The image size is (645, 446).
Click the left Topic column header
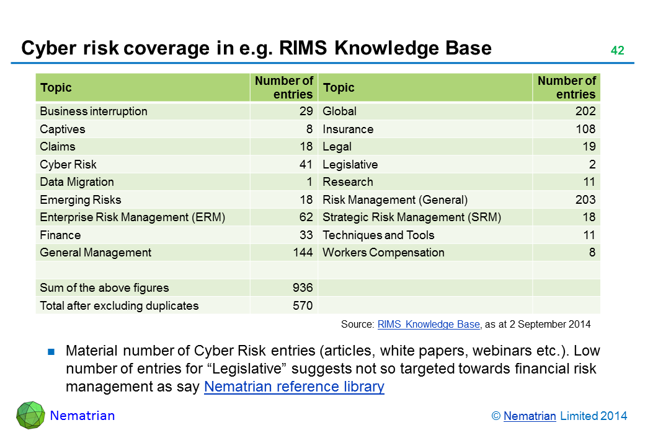pos(56,88)
